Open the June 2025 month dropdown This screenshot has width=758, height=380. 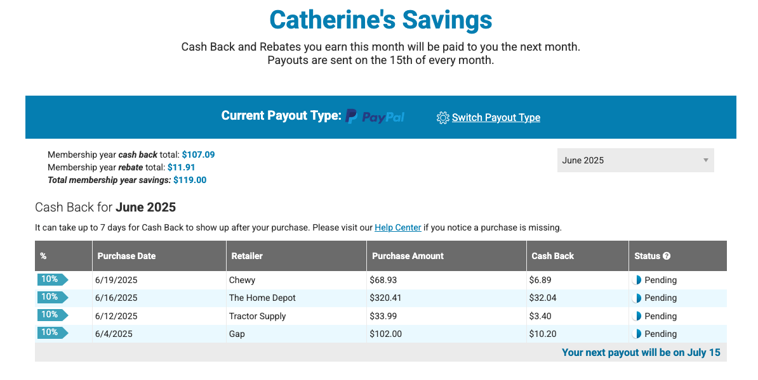click(635, 160)
